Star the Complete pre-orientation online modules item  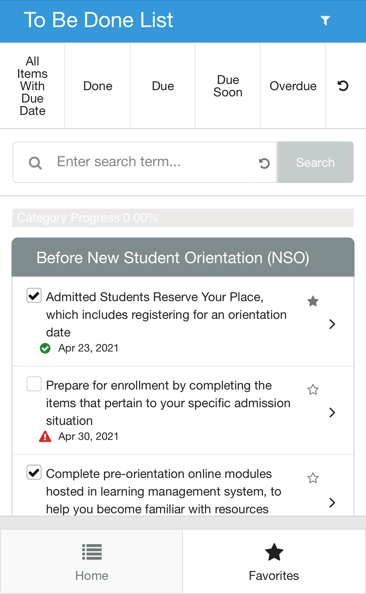(x=313, y=478)
